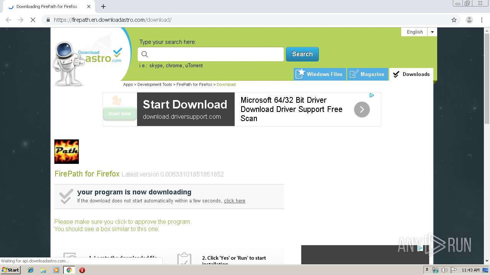Click the browser back arrow
Viewport: 490px width, 275px height.
coord(8,20)
